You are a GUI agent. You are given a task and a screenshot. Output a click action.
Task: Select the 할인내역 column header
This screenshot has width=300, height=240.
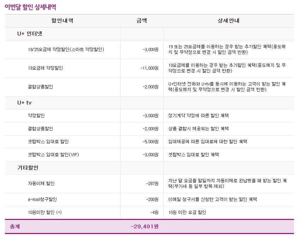click(x=62, y=21)
